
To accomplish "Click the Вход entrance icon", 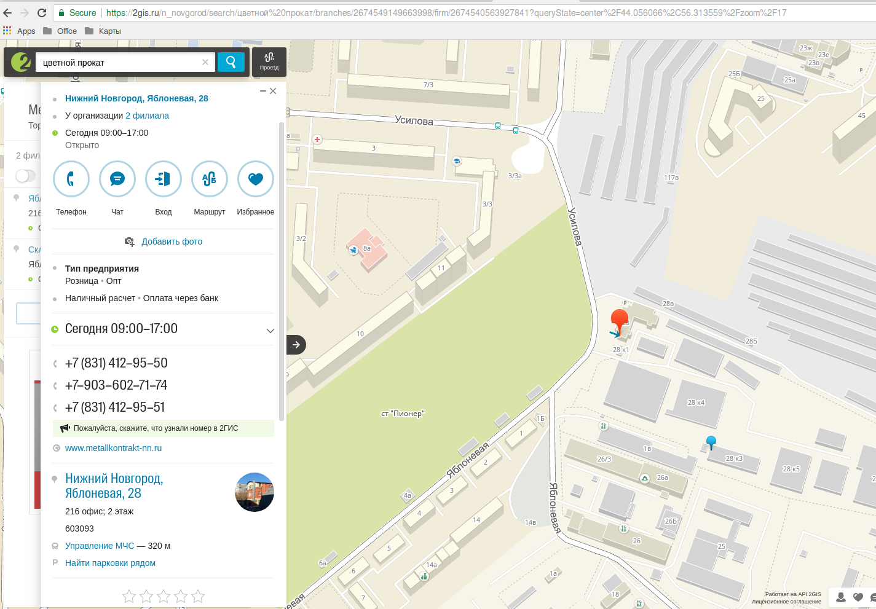I will [164, 179].
